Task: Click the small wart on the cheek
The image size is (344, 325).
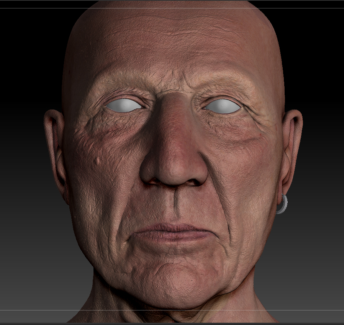Action: click(97, 161)
